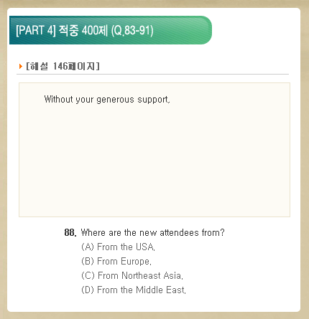Click the (A) option letter
The image size is (309, 319).
point(88,247)
